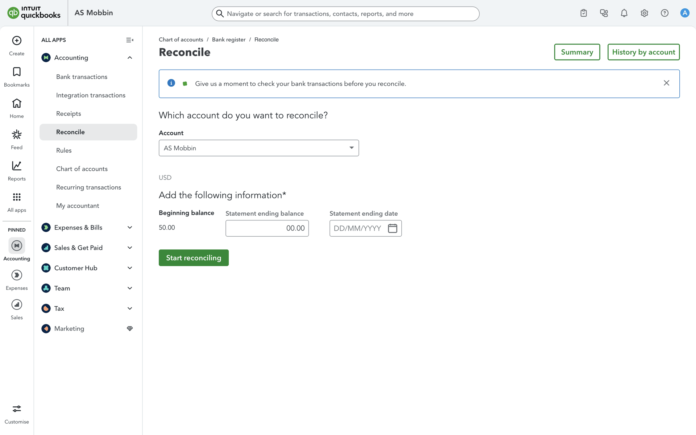Expand the Sales & Get Paid section
696x435 pixels.
pos(130,248)
